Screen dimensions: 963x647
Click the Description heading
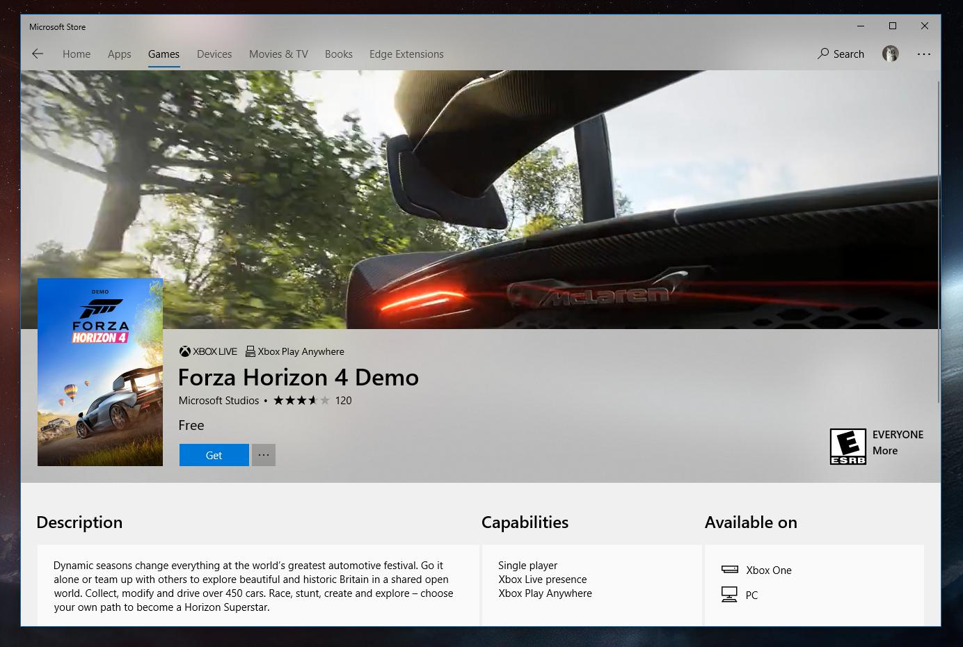pyautogui.click(x=79, y=522)
